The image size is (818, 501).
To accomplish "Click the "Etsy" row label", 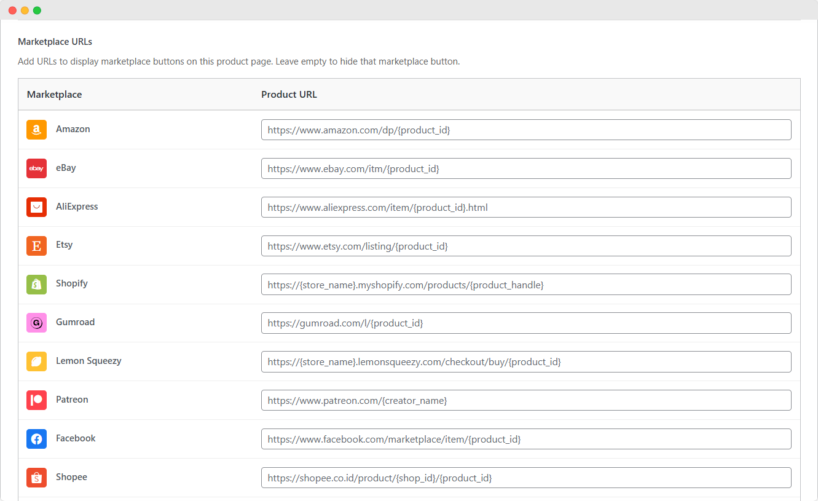I will [64, 245].
